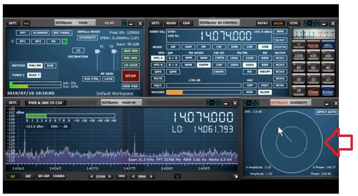Click the Clear key on the keypad
358x196 pixels.
coord(313,91)
